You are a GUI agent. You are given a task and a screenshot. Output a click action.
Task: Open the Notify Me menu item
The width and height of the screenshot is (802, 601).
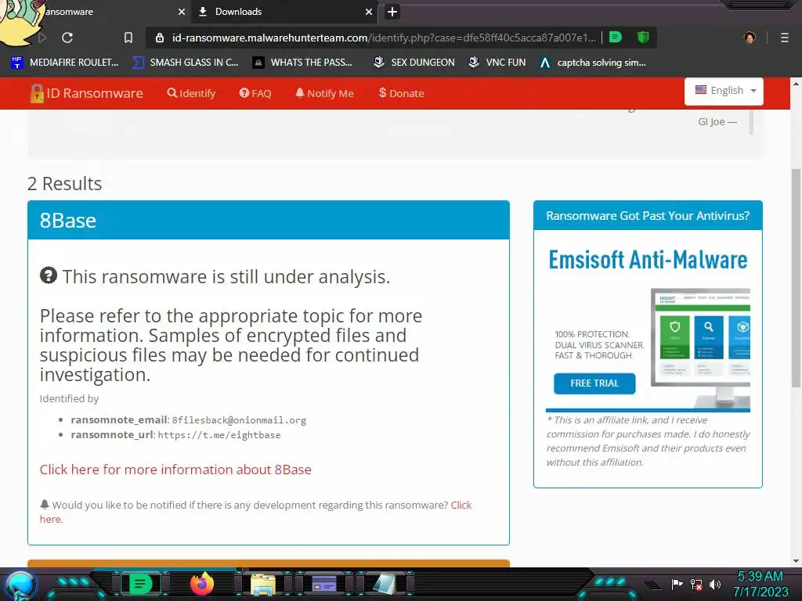pyautogui.click(x=324, y=94)
